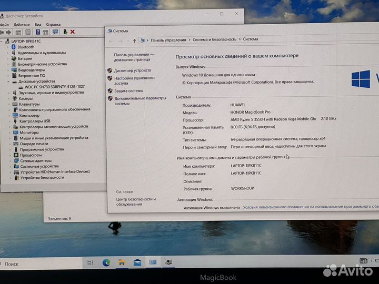Select Программные устройства tree item
This screenshot has width=379, height=284.
pyautogui.click(x=42, y=149)
